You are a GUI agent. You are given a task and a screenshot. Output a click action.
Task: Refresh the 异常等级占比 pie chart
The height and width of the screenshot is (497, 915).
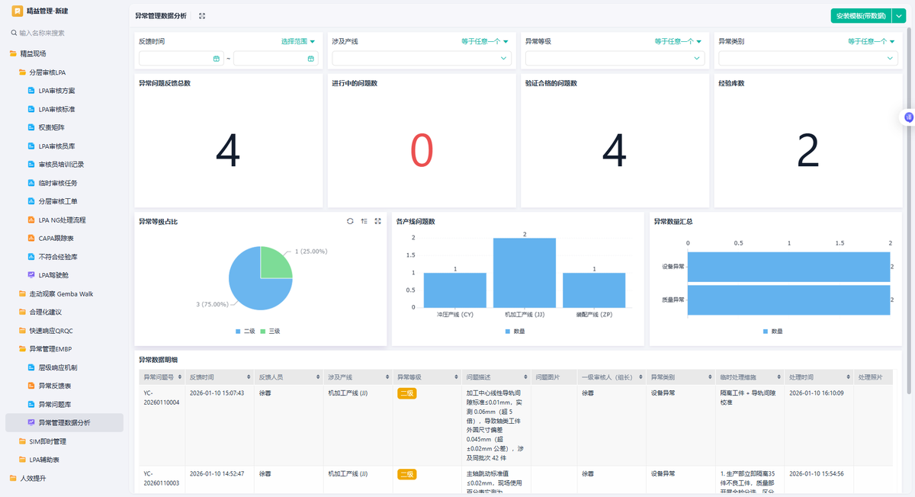click(350, 221)
